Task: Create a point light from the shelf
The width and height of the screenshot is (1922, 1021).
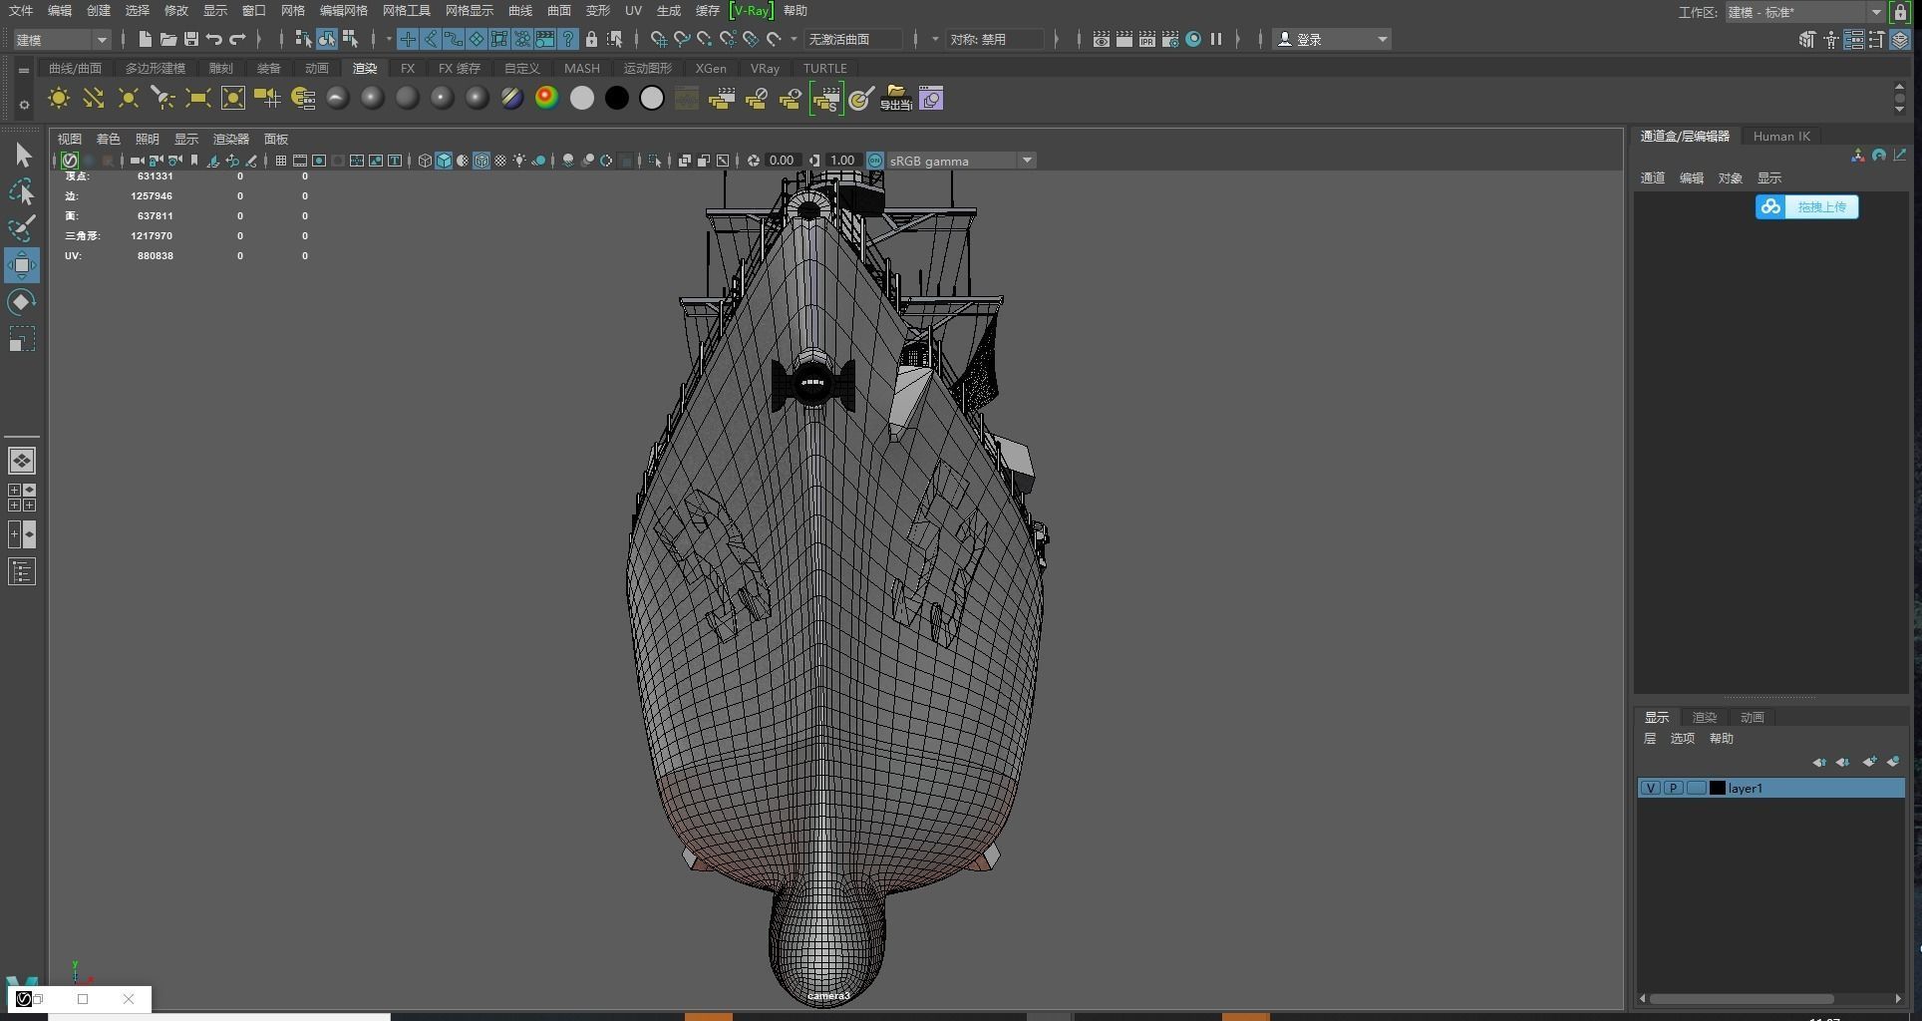Action: click(x=129, y=98)
